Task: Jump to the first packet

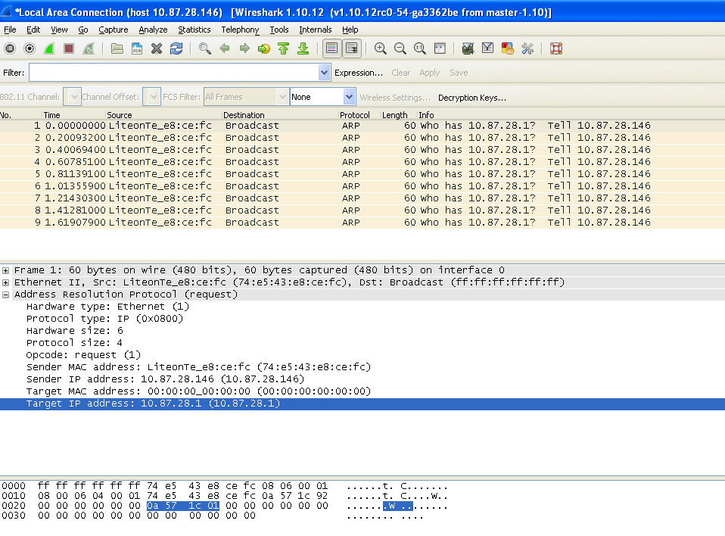Action: point(284,48)
